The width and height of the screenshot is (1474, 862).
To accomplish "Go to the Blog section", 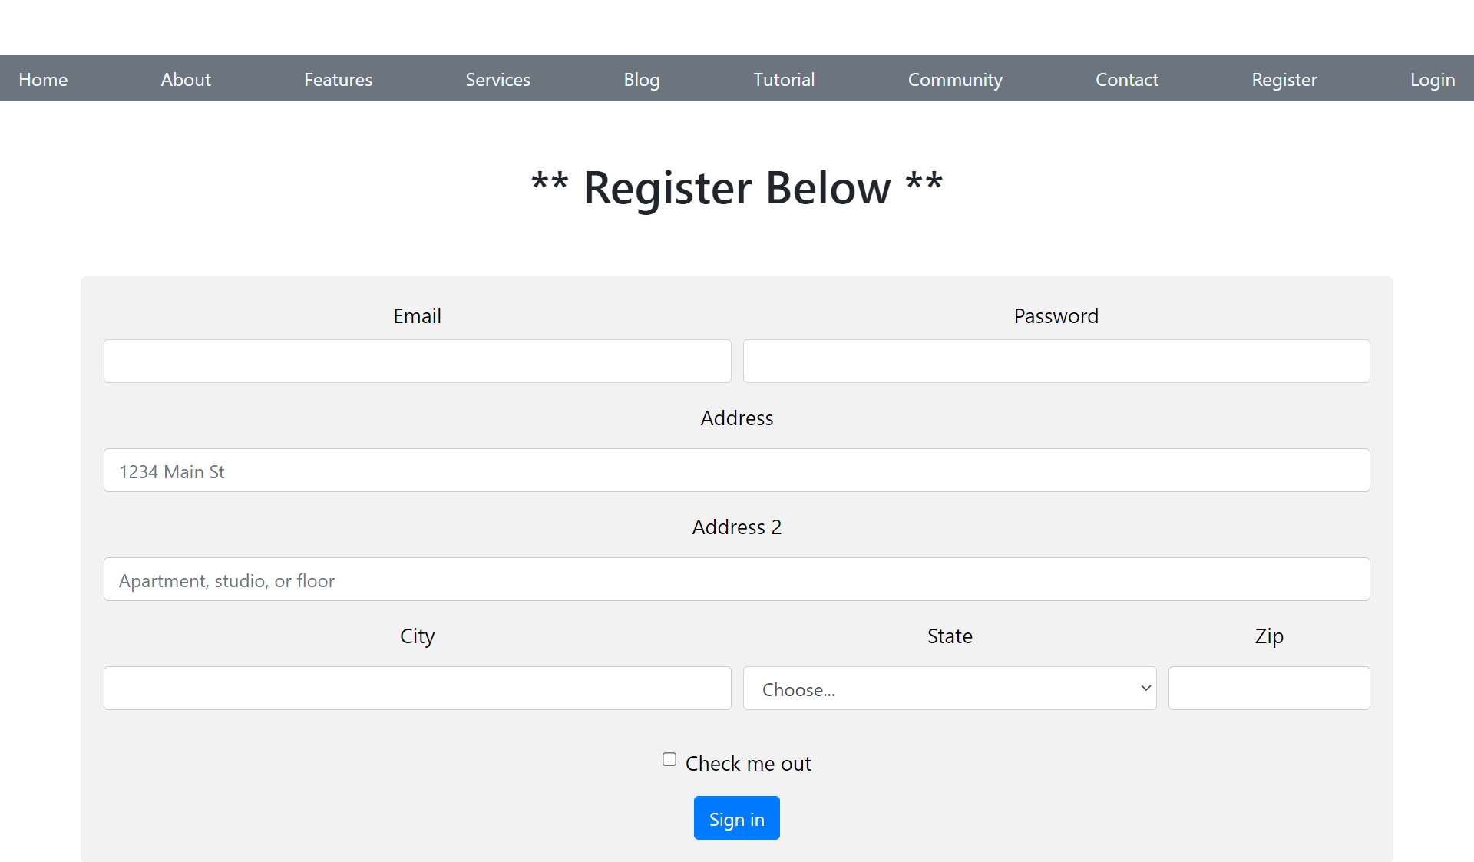I will [x=642, y=79].
